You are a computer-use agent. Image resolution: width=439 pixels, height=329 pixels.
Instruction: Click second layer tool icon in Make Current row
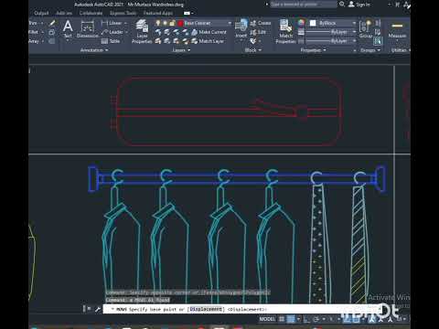point(167,32)
